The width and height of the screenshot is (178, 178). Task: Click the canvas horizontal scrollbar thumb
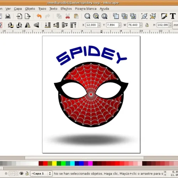tap(84, 158)
